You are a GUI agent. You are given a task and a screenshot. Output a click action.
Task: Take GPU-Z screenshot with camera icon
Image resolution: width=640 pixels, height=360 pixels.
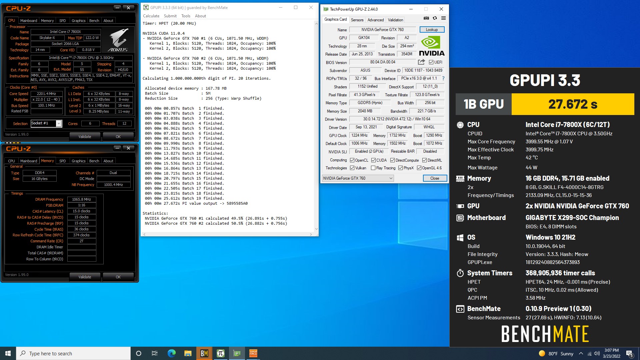point(426,18)
